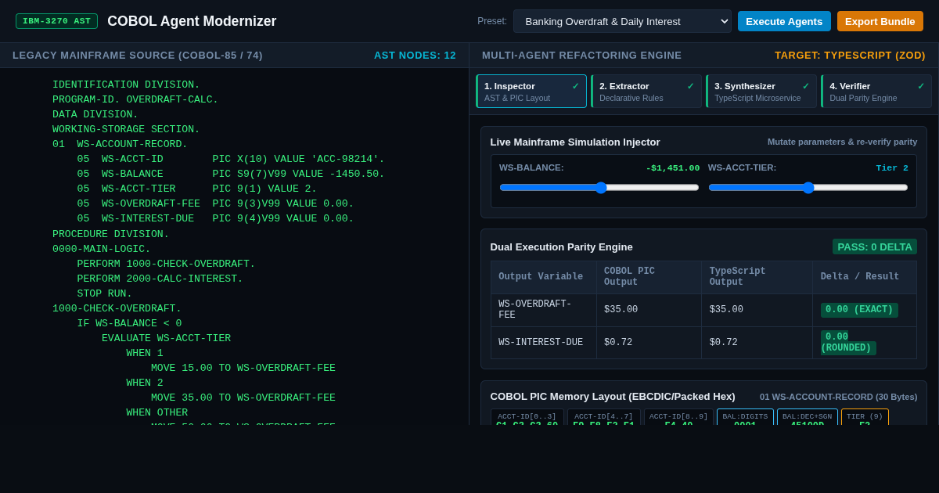Image resolution: width=939 pixels, height=493 pixels.
Task: Select the 3. Synthesizer agent tab
Action: click(x=761, y=92)
